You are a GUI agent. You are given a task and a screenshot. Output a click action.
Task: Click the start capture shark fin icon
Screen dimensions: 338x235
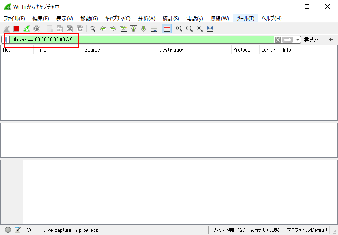(x=7, y=29)
